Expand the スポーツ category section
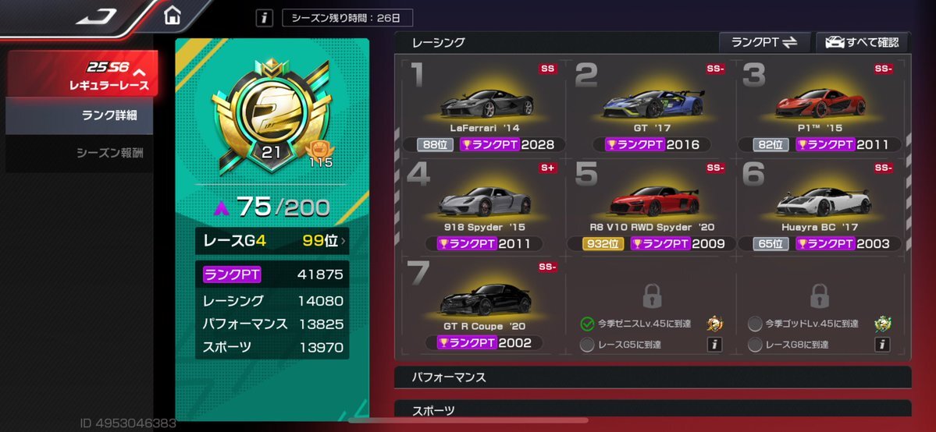This screenshot has height=432, width=936. [653, 409]
